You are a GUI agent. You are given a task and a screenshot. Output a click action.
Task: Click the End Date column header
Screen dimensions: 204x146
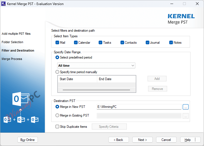click(116, 79)
